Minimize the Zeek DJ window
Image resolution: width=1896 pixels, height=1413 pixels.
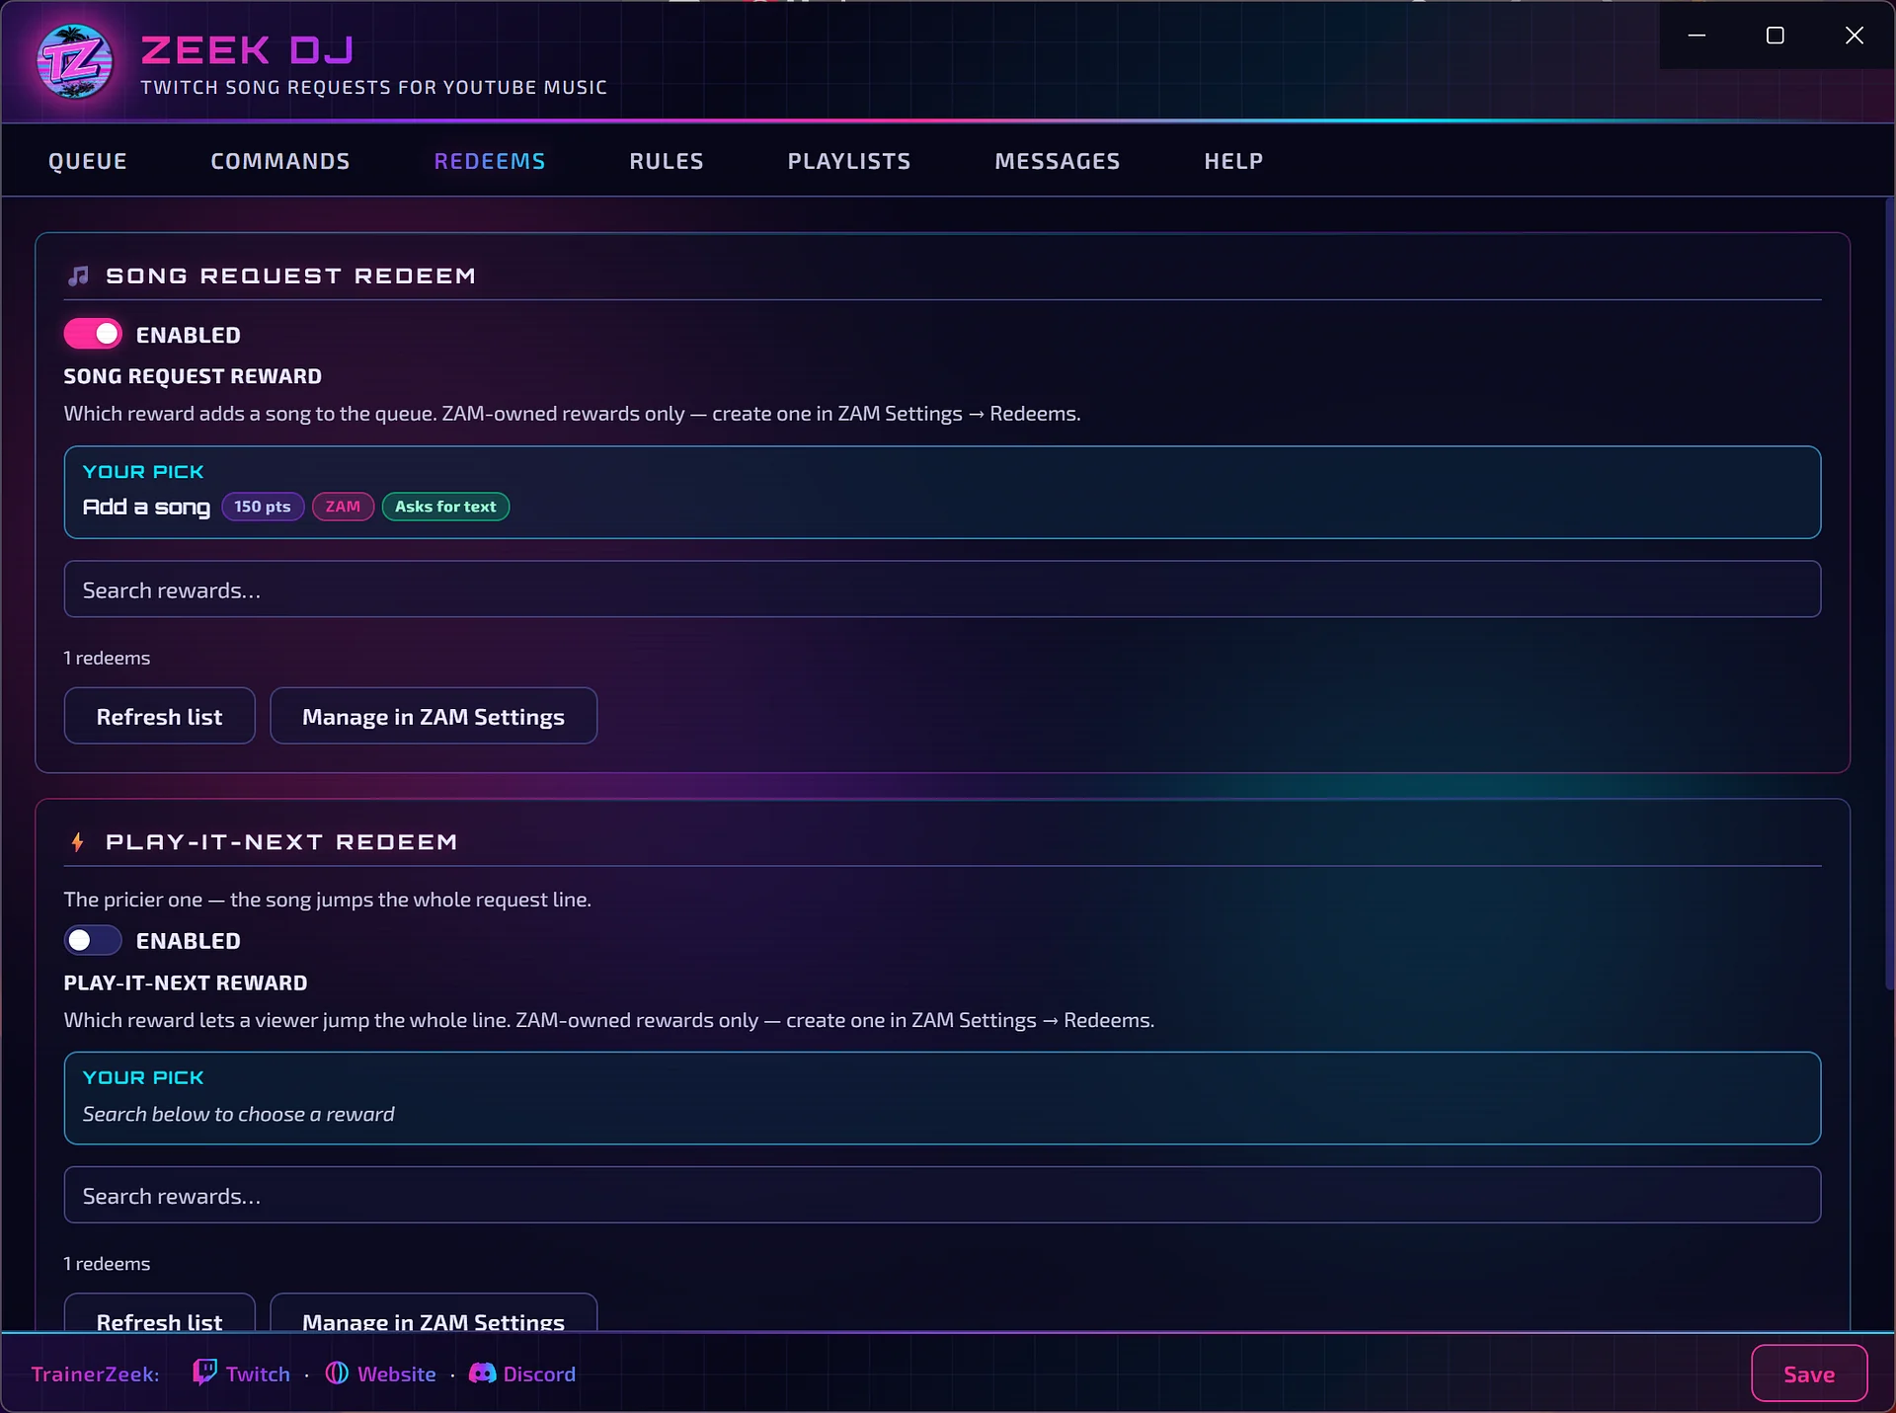tap(1697, 35)
